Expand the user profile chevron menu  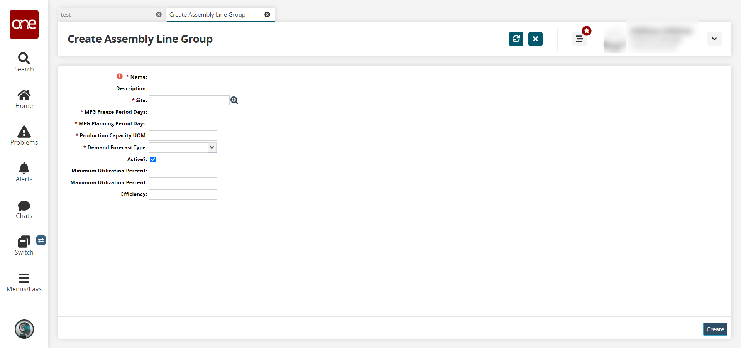click(x=714, y=39)
